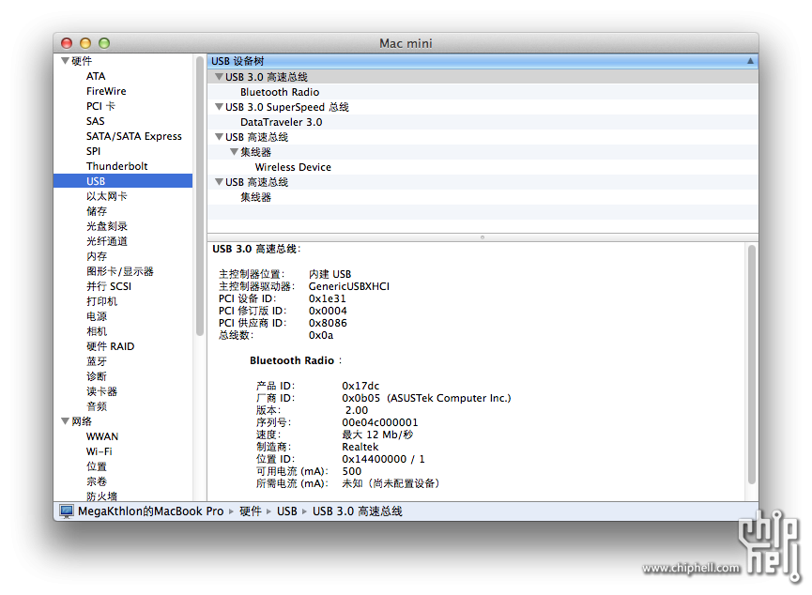Click the computer icon in the path bar
The height and width of the screenshot is (595, 812).
[67, 511]
